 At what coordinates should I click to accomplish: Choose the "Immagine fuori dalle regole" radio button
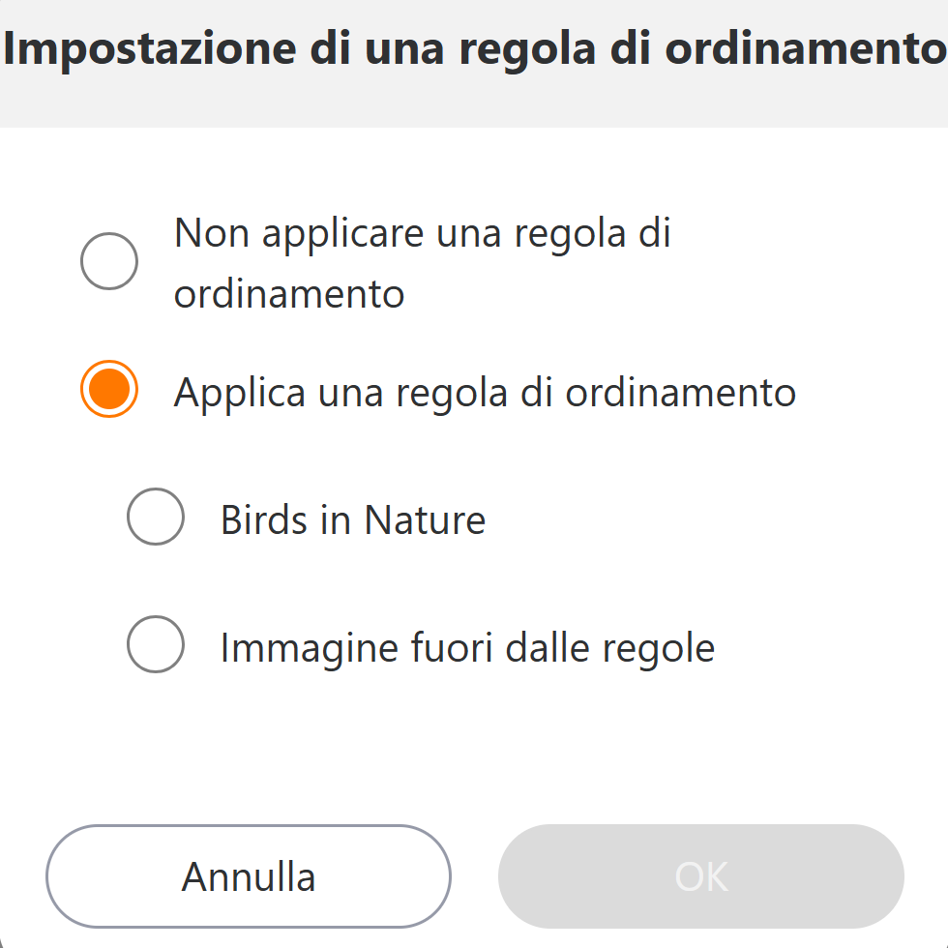[156, 644]
